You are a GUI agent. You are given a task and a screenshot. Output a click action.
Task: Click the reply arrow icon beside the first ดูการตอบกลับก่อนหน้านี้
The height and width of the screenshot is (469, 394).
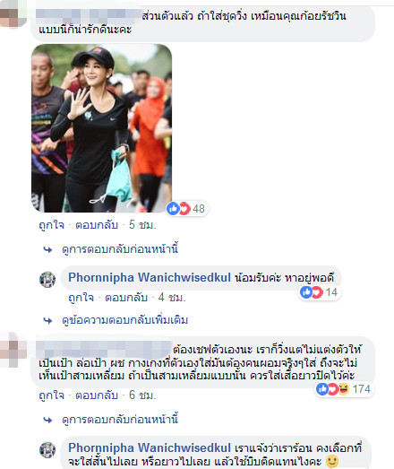coord(47,249)
